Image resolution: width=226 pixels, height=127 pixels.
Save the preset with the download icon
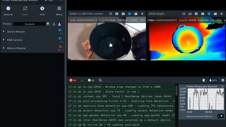click(59, 24)
